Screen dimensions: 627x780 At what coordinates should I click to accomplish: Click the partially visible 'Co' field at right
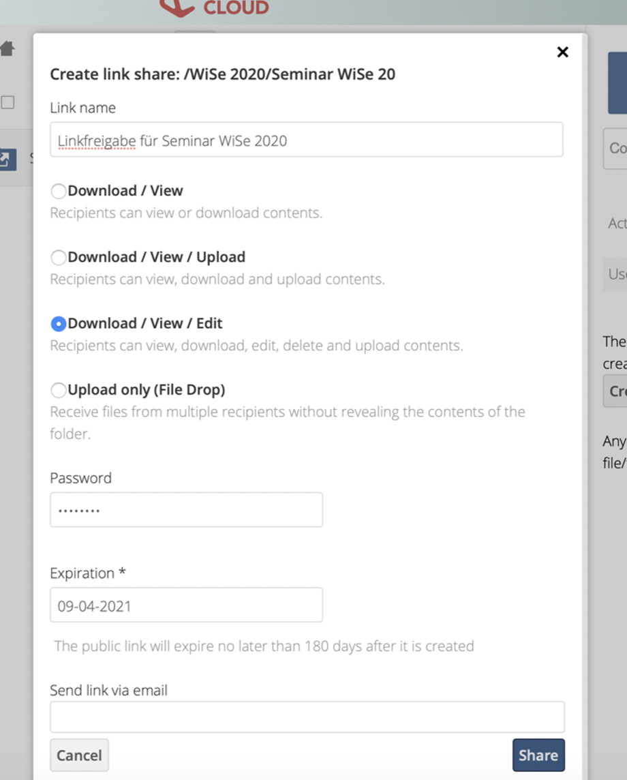coord(616,149)
